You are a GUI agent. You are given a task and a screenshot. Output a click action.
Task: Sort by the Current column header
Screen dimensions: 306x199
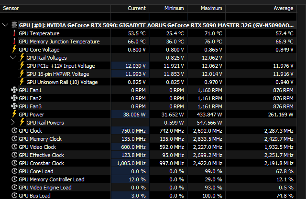tap(130, 9)
